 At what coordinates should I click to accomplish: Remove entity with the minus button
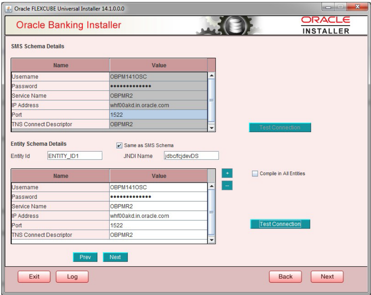click(x=227, y=186)
